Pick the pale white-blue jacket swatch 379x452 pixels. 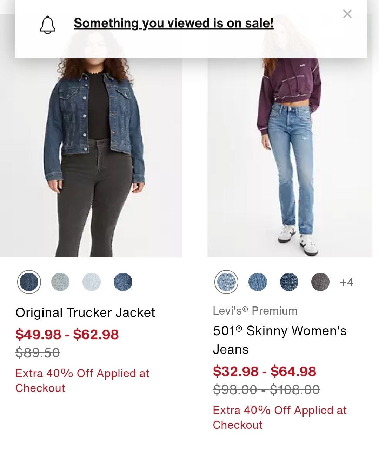point(92,282)
